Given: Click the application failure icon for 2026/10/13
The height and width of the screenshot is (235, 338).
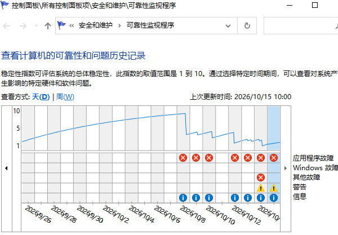Looking at the screenshot, I should [248, 158].
